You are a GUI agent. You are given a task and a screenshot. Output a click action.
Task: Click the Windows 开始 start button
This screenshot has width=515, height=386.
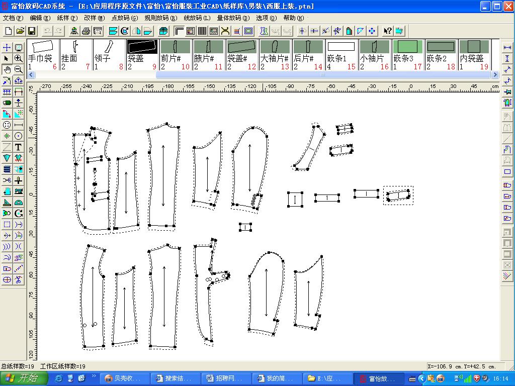[x=24, y=378]
